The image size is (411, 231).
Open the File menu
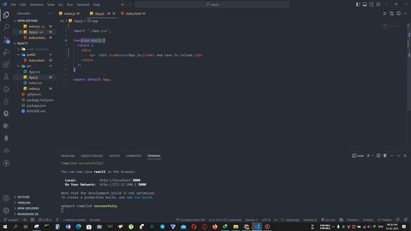13,4
